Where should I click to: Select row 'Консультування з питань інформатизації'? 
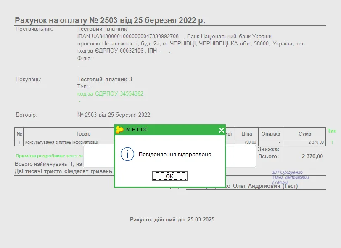[62, 142]
